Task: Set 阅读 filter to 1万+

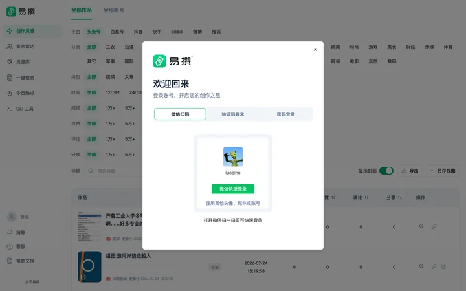Action: tap(110, 108)
